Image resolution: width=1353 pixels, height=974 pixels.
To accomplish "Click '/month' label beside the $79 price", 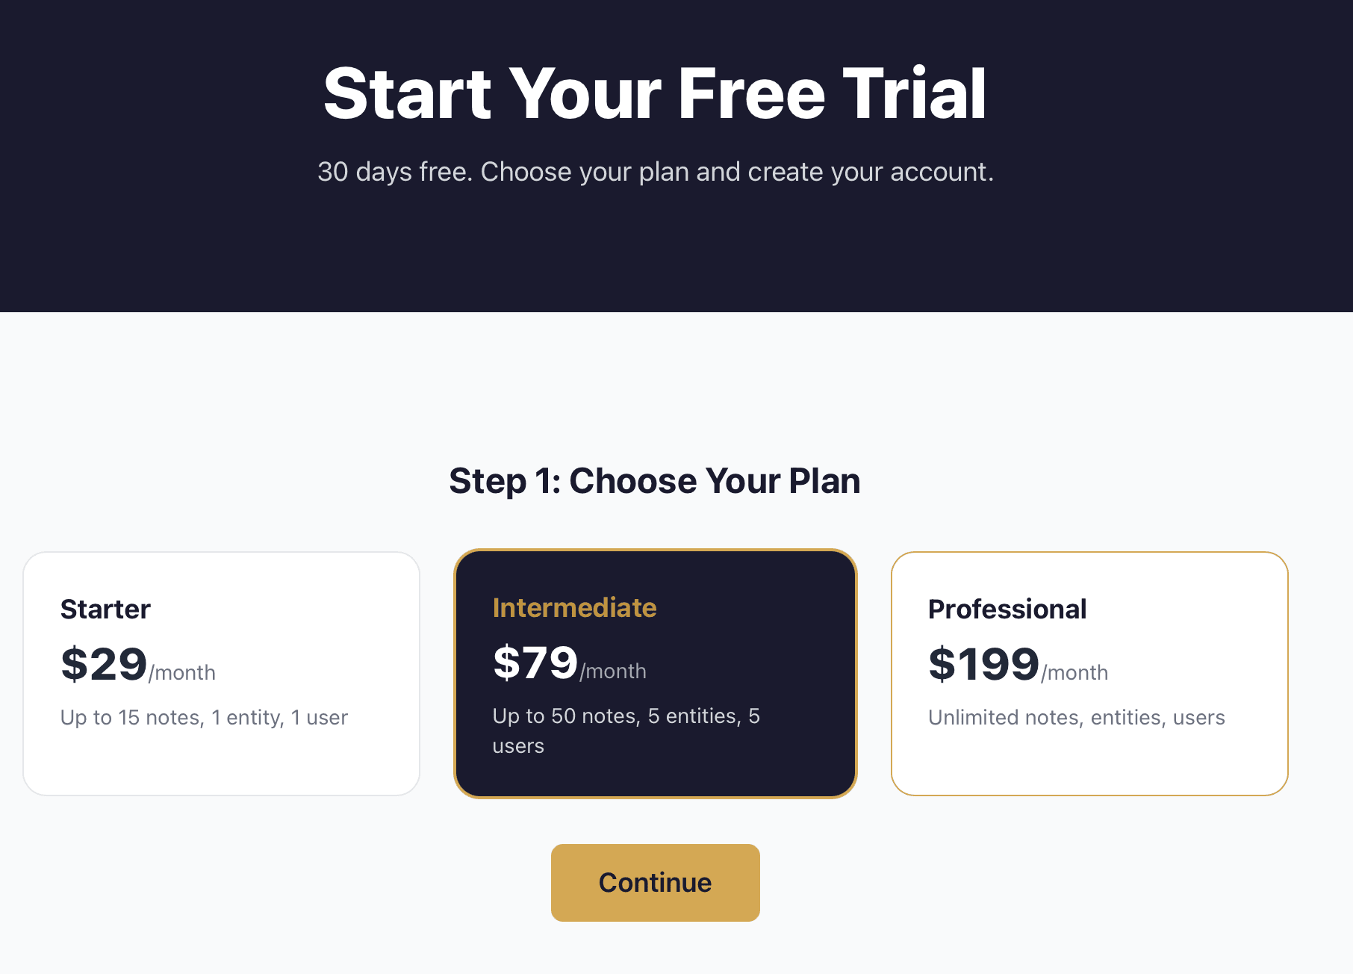I will (613, 671).
